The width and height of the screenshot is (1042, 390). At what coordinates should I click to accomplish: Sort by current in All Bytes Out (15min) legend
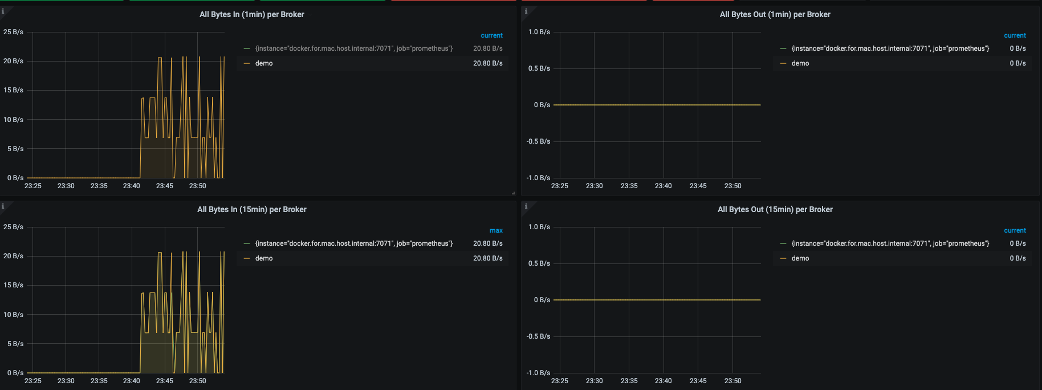click(x=1015, y=230)
